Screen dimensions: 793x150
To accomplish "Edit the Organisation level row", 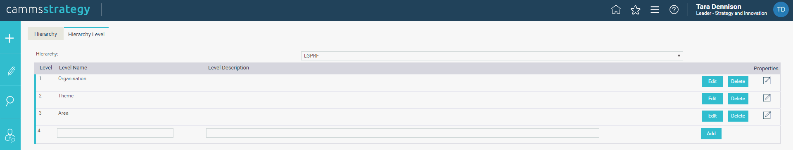I will click(712, 81).
